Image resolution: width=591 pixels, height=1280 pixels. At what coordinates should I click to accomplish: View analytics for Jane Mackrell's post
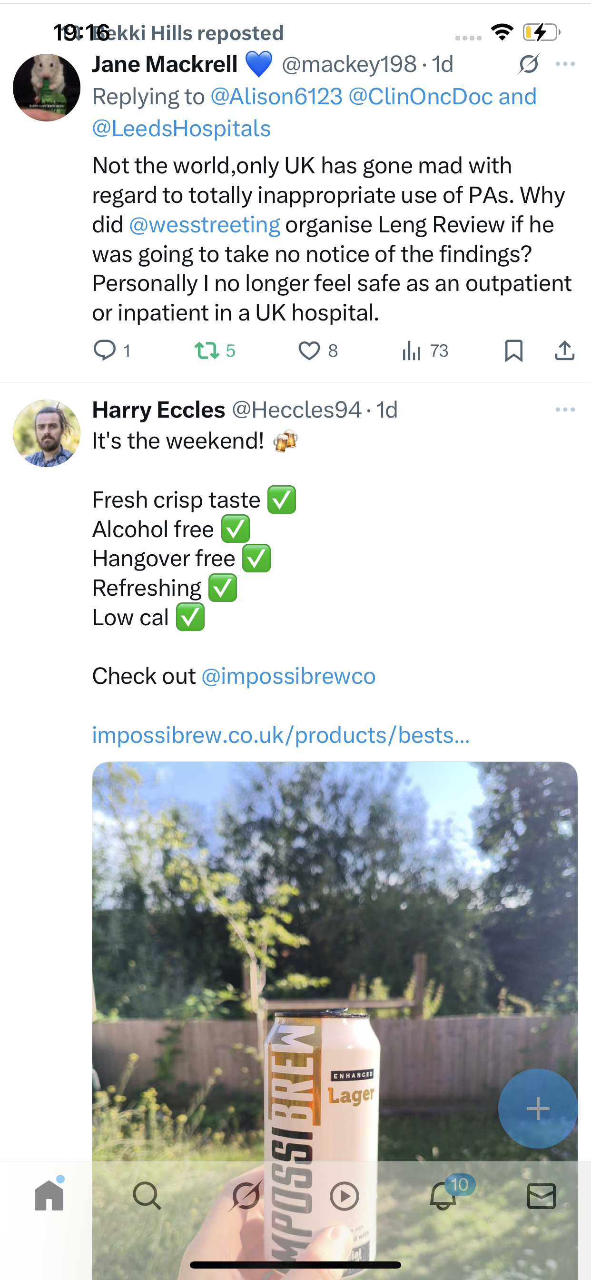point(412,350)
